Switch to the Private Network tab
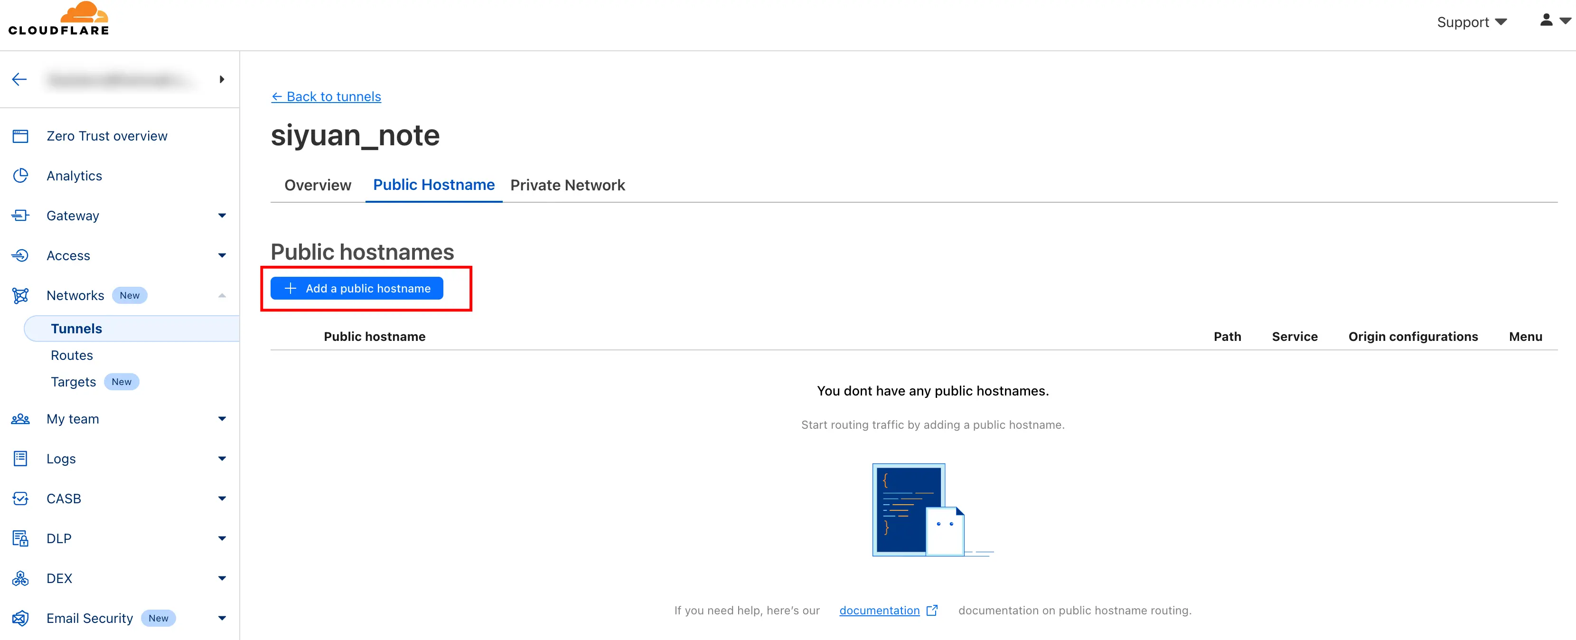1576x640 pixels. click(567, 185)
